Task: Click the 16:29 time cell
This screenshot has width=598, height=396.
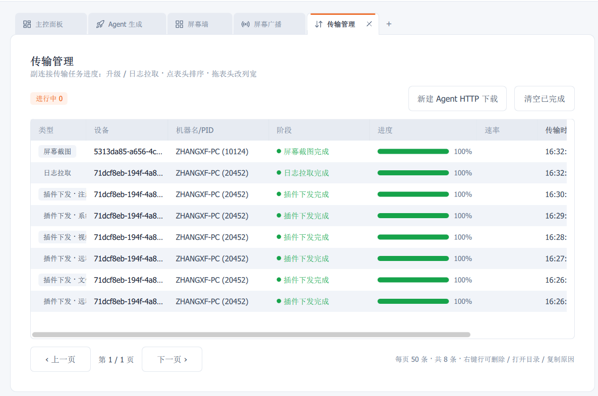Action: tap(556, 216)
